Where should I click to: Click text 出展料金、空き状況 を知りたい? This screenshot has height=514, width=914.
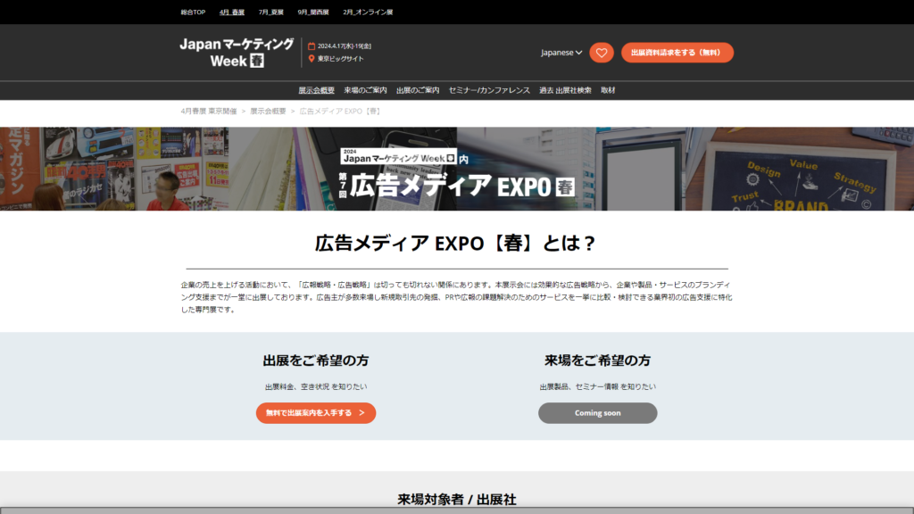pyautogui.click(x=316, y=387)
